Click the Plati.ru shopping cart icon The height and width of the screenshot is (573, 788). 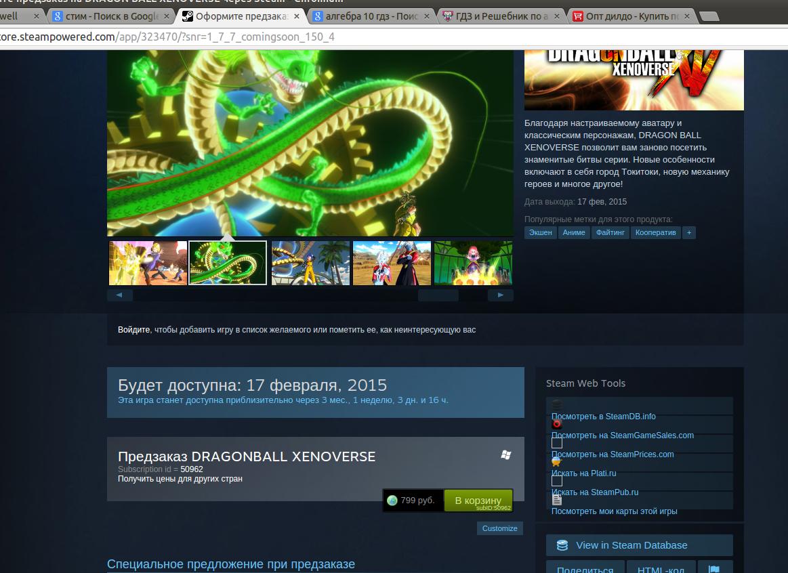pyautogui.click(x=556, y=461)
